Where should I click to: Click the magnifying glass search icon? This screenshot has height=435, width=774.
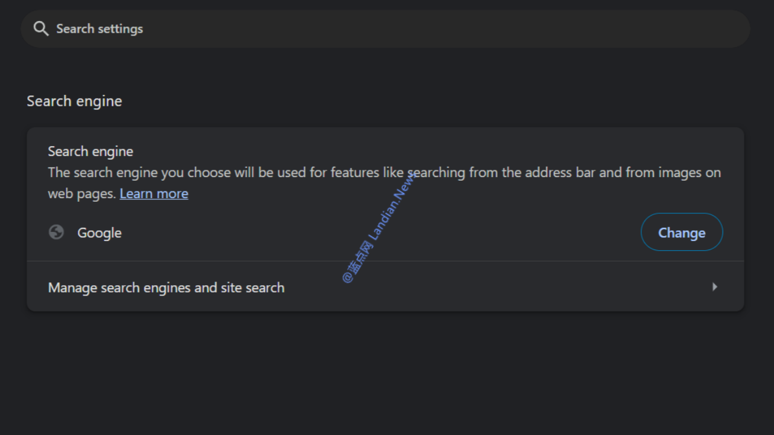coord(41,28)
